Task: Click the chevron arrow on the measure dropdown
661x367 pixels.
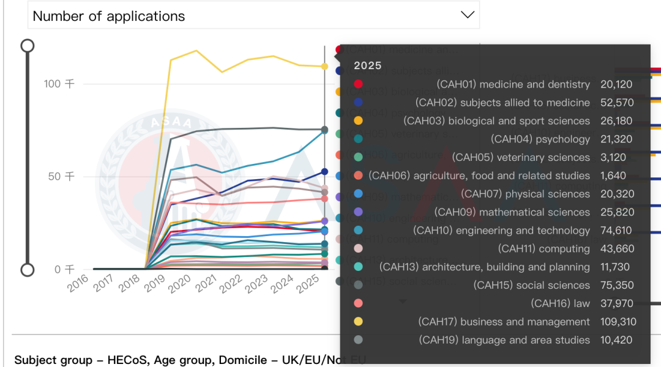Action: click(x=467, y=15)
